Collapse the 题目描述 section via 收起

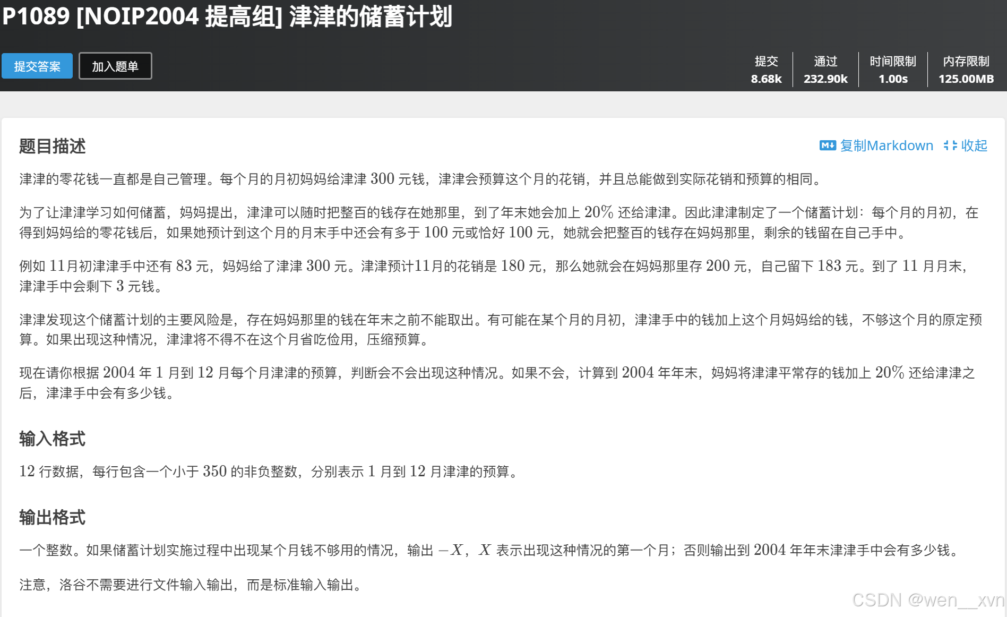[974, 145]
